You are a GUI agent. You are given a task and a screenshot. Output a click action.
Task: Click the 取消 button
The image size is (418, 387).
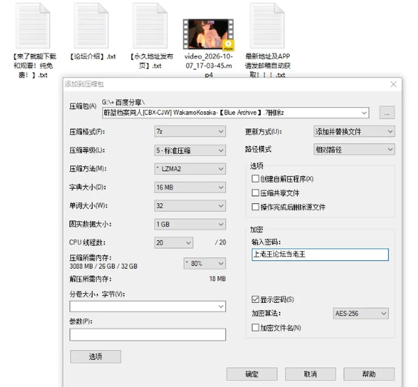[x=310, y=374]
